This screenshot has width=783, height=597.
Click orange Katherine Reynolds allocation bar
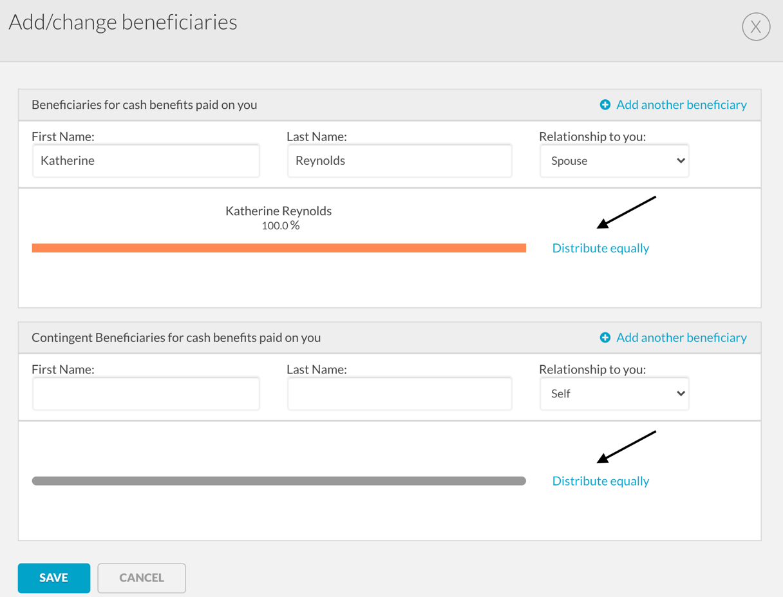click(279, 248)
